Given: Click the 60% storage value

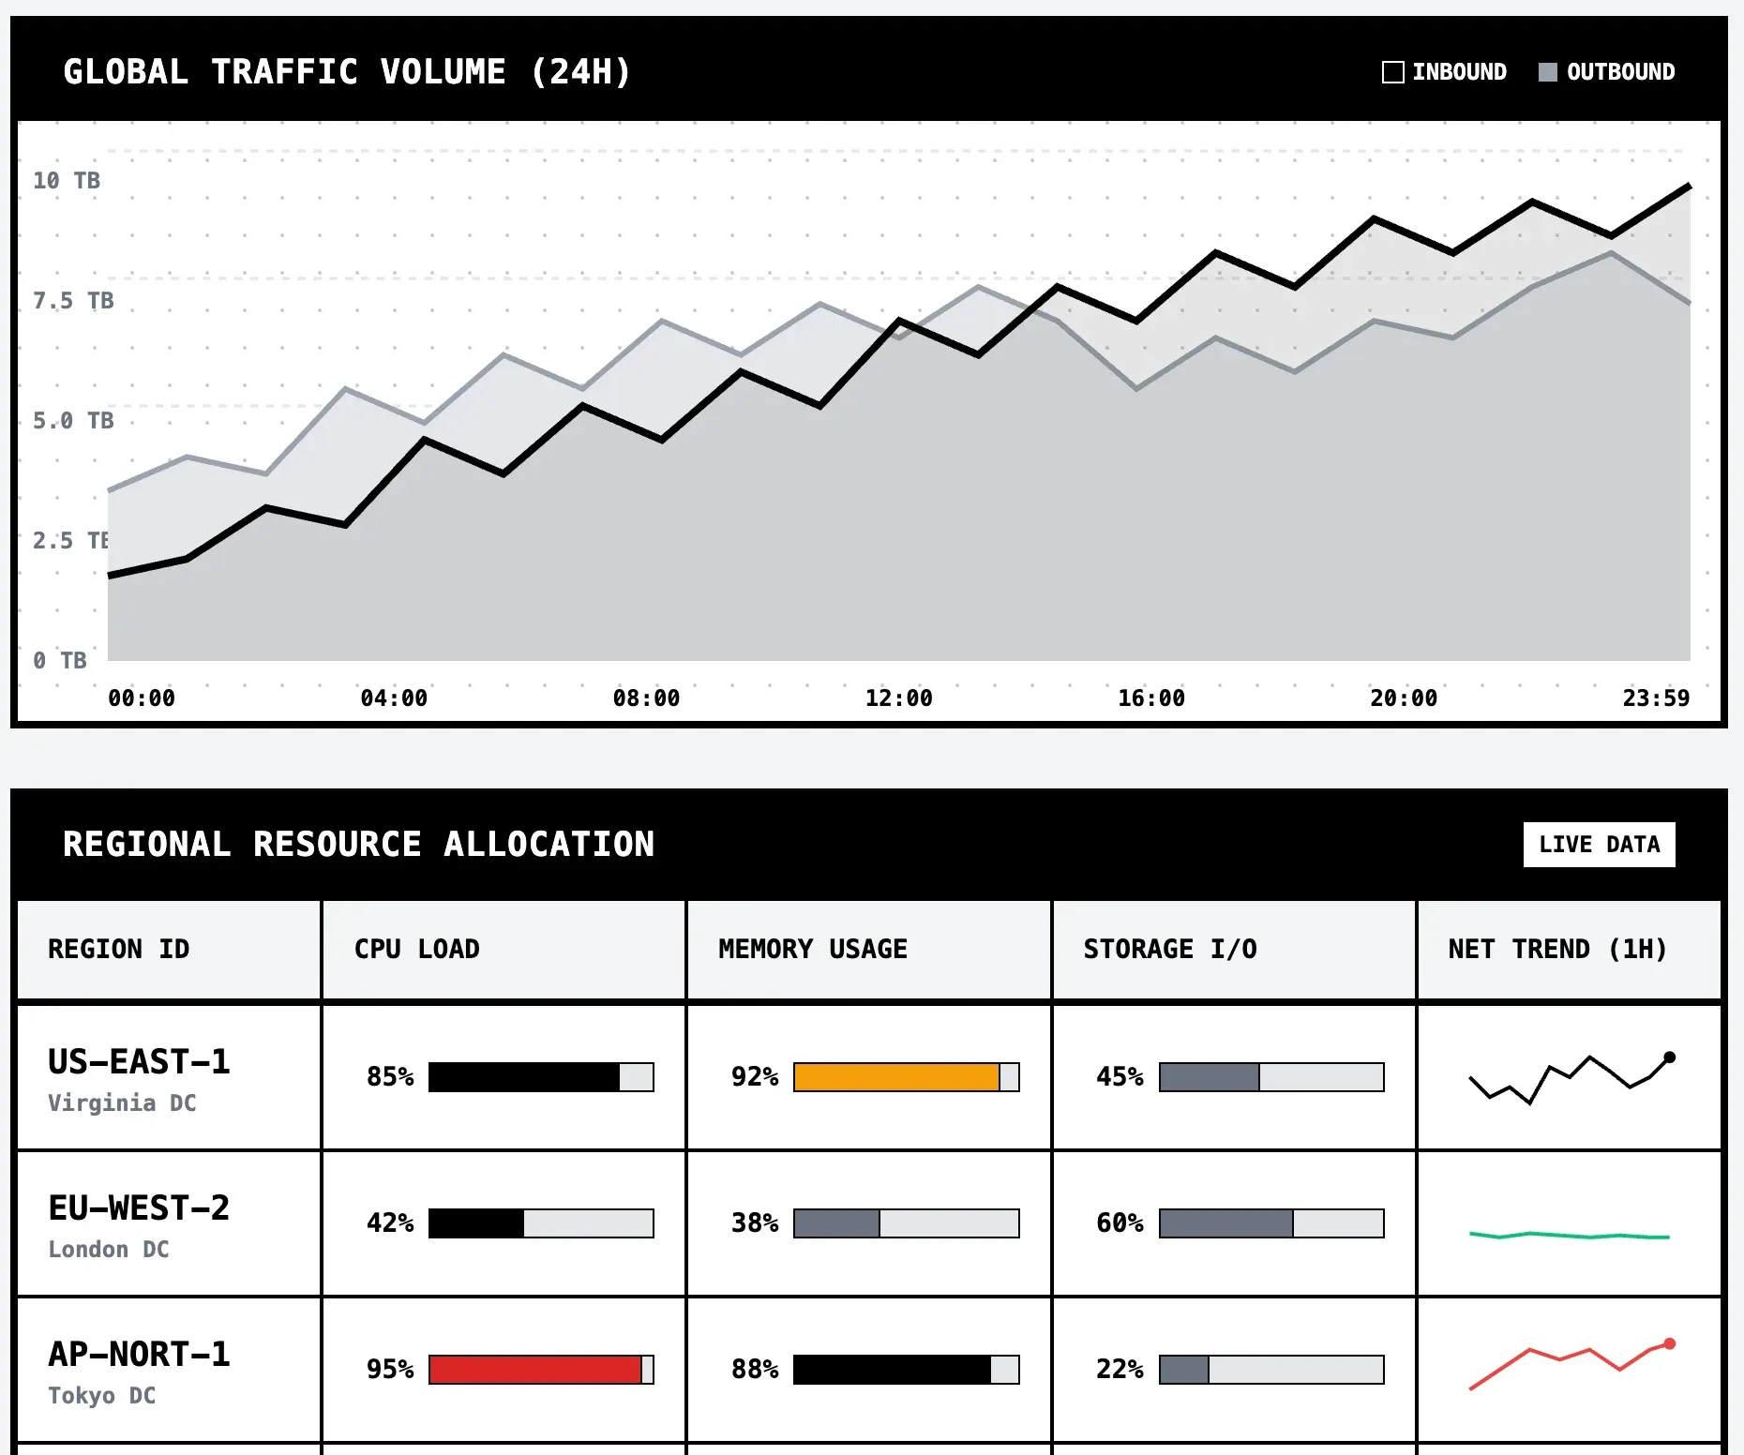Looking at the screenshot, I should (x=1120, y=1223).
